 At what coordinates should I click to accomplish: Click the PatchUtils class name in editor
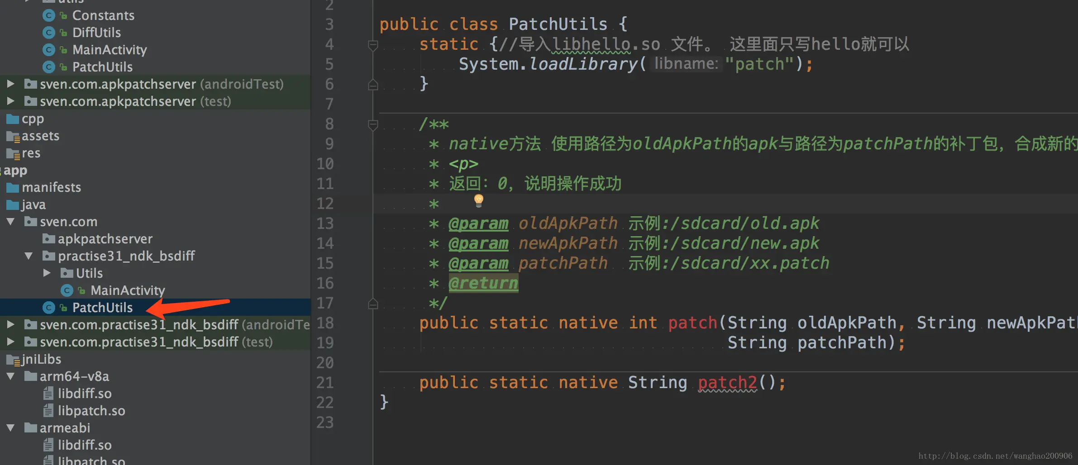(558, 24)
